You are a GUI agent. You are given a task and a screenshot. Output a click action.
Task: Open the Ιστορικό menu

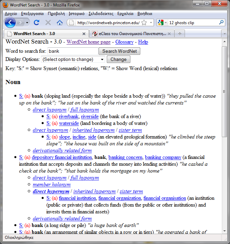[x=77, y=14]
